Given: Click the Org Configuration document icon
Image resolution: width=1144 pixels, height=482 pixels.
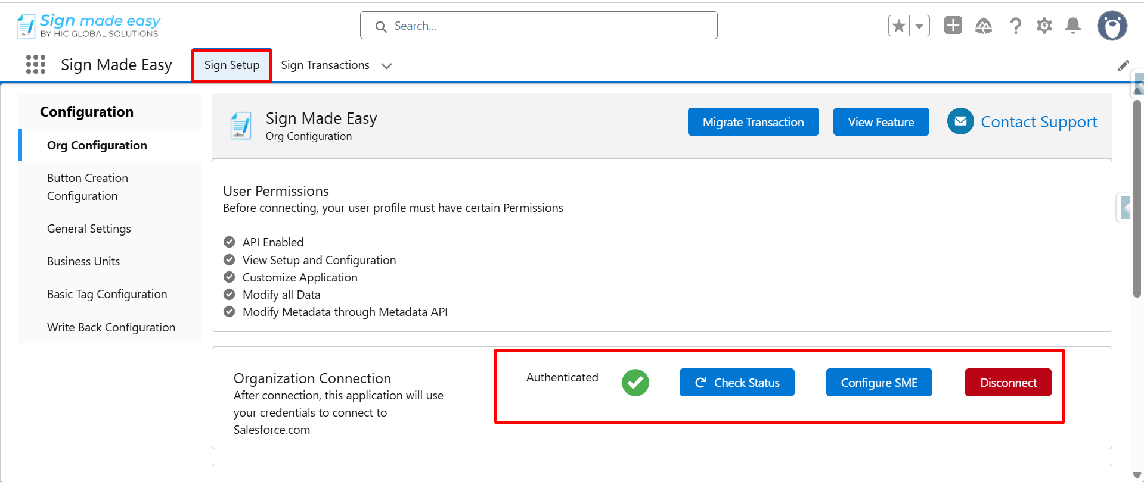Looking at the screenshot, I should [x=241, y=126].
